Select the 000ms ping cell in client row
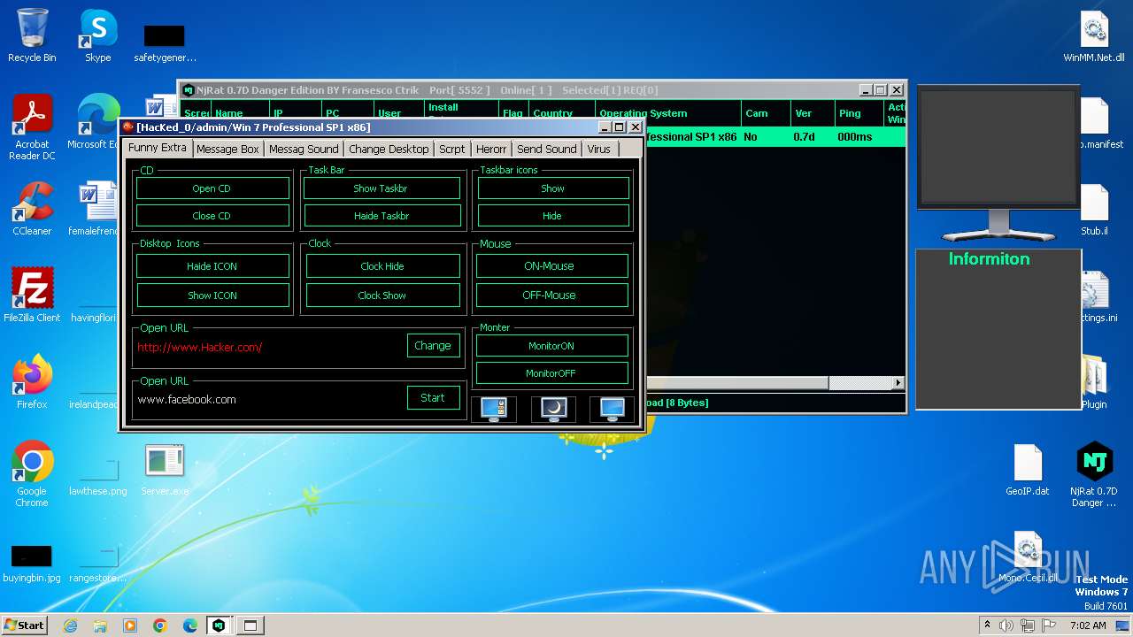This screenshot has width=1133, height=637. tap(855, 137)
